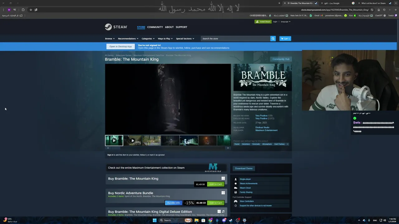The width and height of the screenshot is (399, 224).
Task: Click the Adventure Games breadcrumb
Action: click(x=124, y=55)
